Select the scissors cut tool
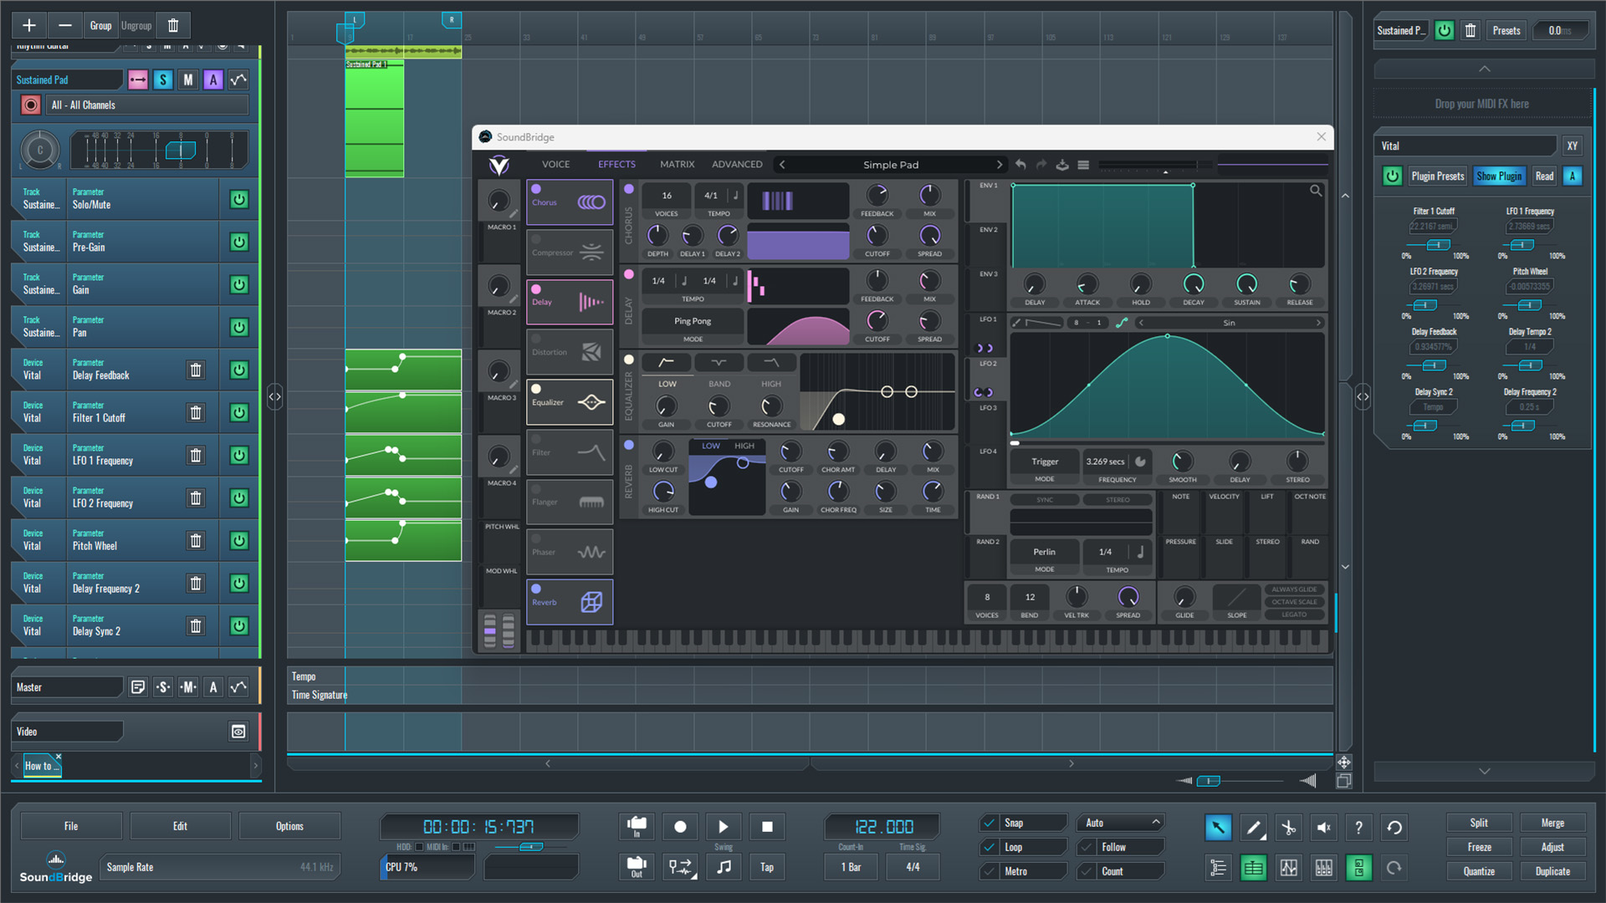1606x903 pixels. pos(1288,828)
